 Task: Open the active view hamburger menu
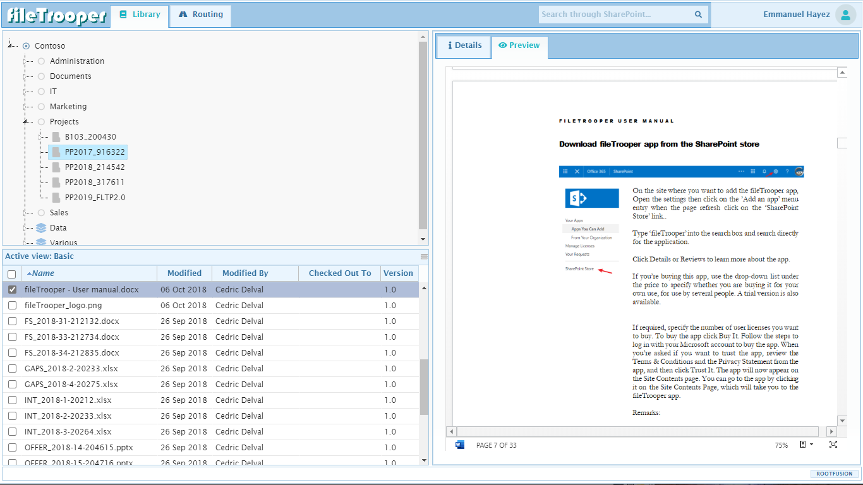click(424, 256)
